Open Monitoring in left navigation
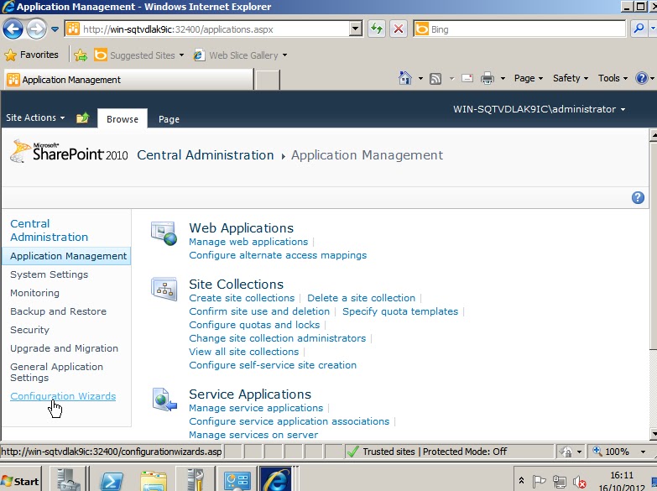 34,293
